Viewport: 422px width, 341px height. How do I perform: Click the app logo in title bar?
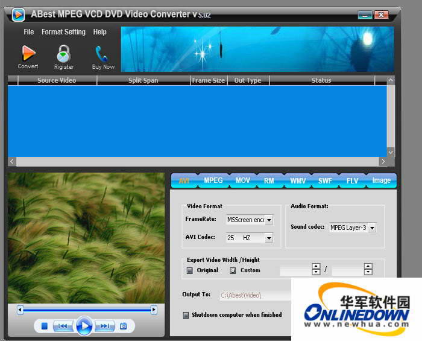(x=18, y=14)
